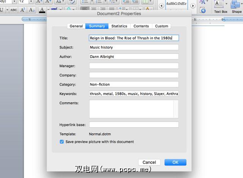Click the decrease indent button
The height and width of the screenshot is (178, 243).
click(126, 2)
